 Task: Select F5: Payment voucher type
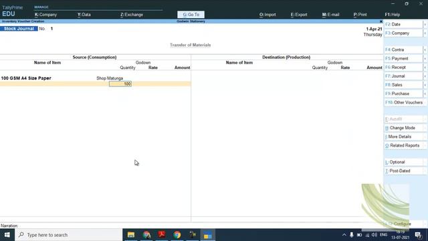tap(403, 58)
